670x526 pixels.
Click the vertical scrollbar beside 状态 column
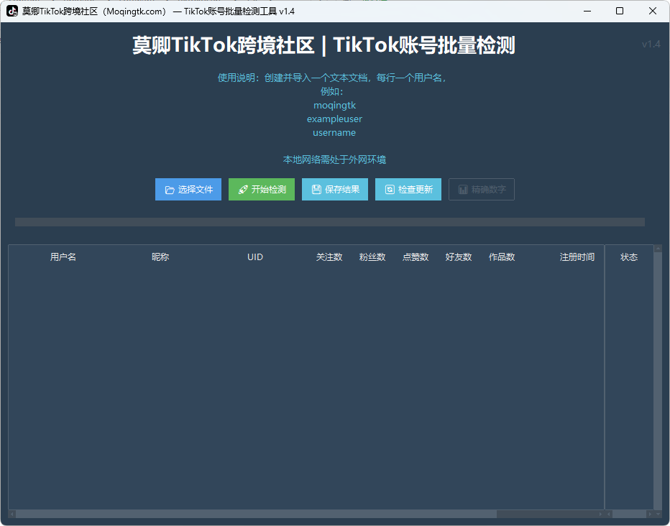pos(657,381)
